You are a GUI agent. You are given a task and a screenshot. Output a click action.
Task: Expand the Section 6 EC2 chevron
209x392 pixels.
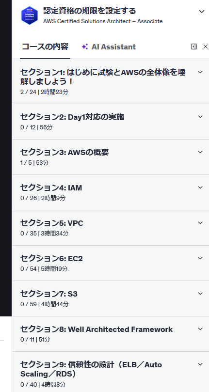pos(200,258)
